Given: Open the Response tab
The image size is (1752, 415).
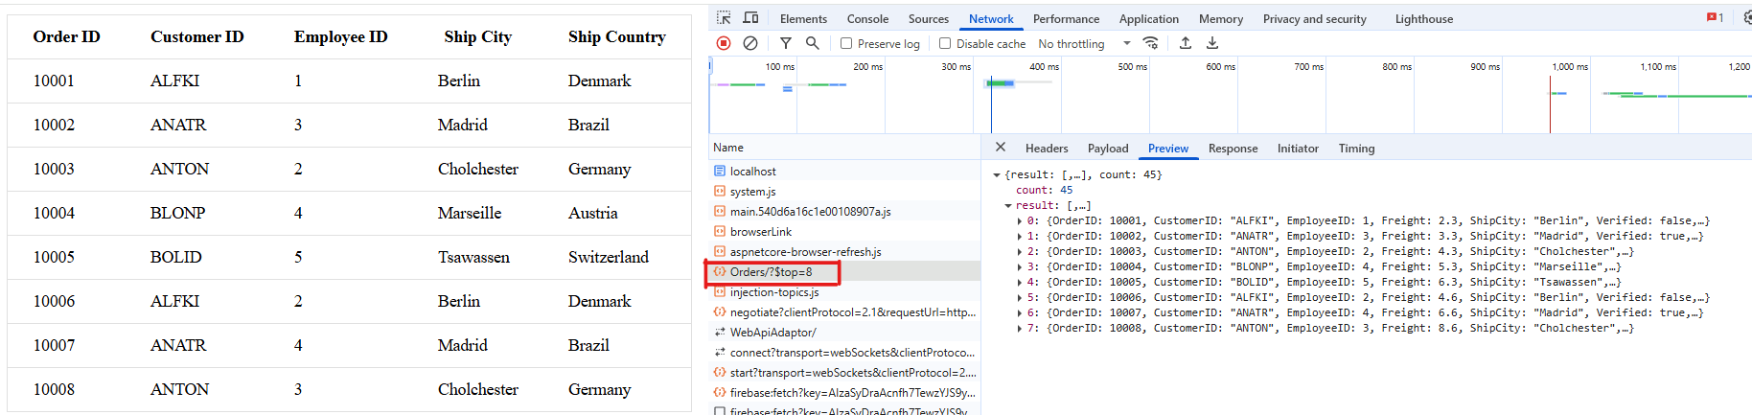Looking at the screenshot, I should [x=1233, y=149].
